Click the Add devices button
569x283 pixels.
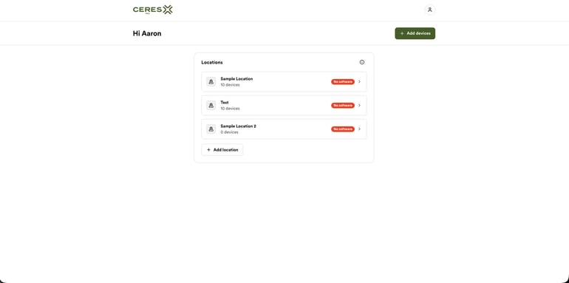[415, 33]
